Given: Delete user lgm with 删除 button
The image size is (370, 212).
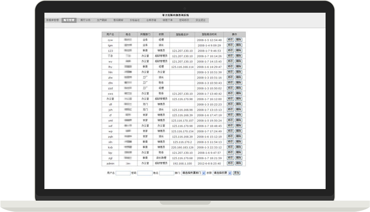Looking at the screenshot, I should (238, 45).
